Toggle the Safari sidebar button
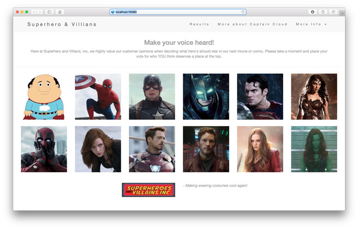358x229 pixels. pos(49,12)
